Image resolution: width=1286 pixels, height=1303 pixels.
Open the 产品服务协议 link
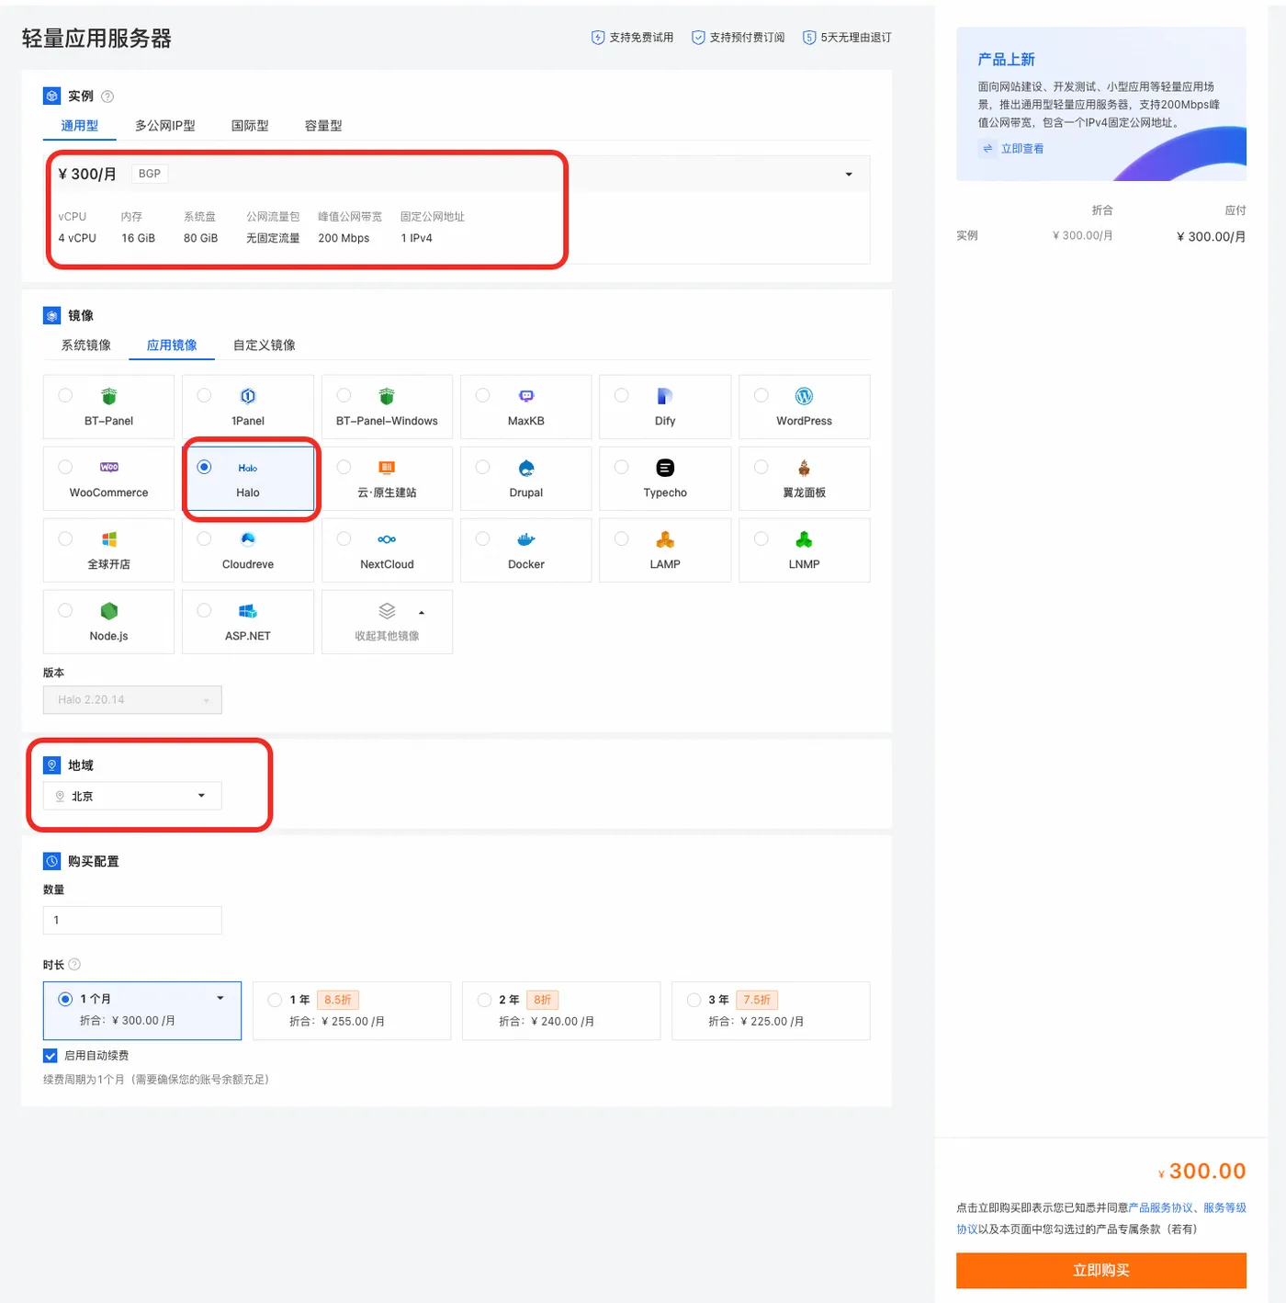pos(1161,1208)
